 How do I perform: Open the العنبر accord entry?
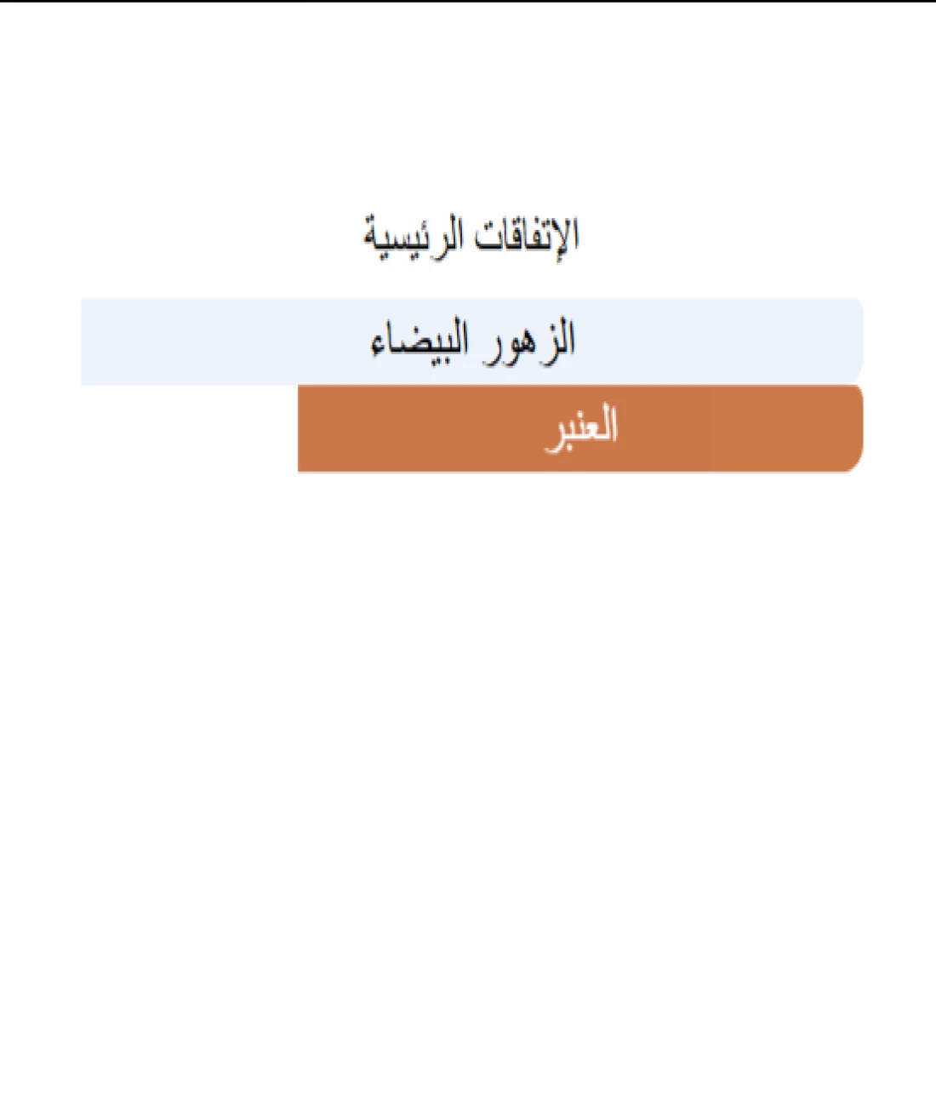tap(580, 428)
